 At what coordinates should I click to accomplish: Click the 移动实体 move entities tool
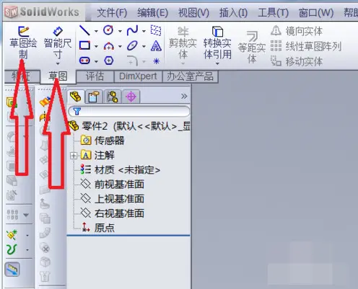pos(297,61)
